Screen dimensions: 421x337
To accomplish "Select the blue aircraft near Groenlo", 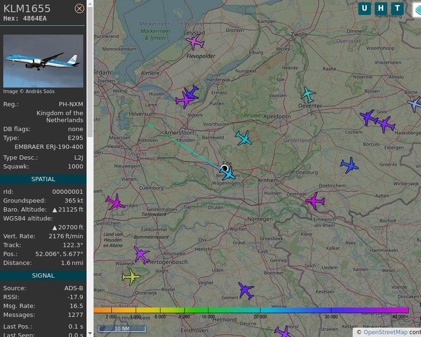I will tap(349, 165).
